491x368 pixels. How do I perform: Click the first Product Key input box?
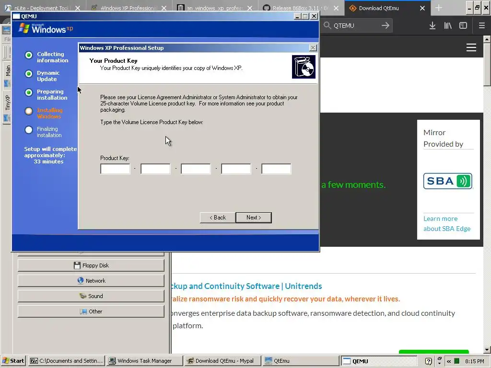[x=115, y=169]
